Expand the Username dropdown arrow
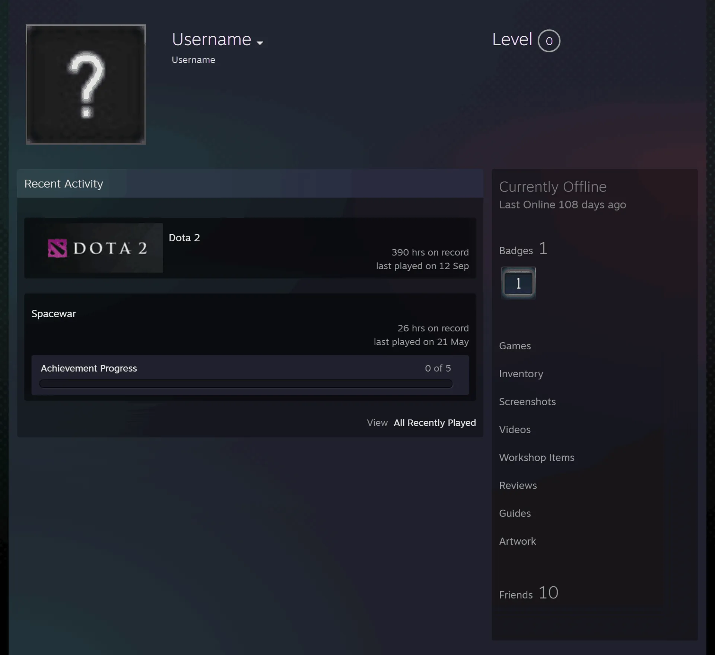This screenshot has height=655, width=715. pos(260,43)
